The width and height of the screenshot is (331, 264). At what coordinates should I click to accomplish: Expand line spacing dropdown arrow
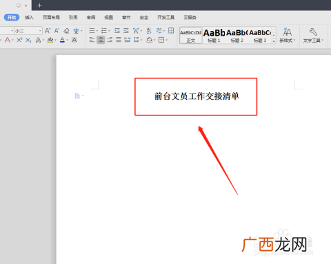click(141, 40)
